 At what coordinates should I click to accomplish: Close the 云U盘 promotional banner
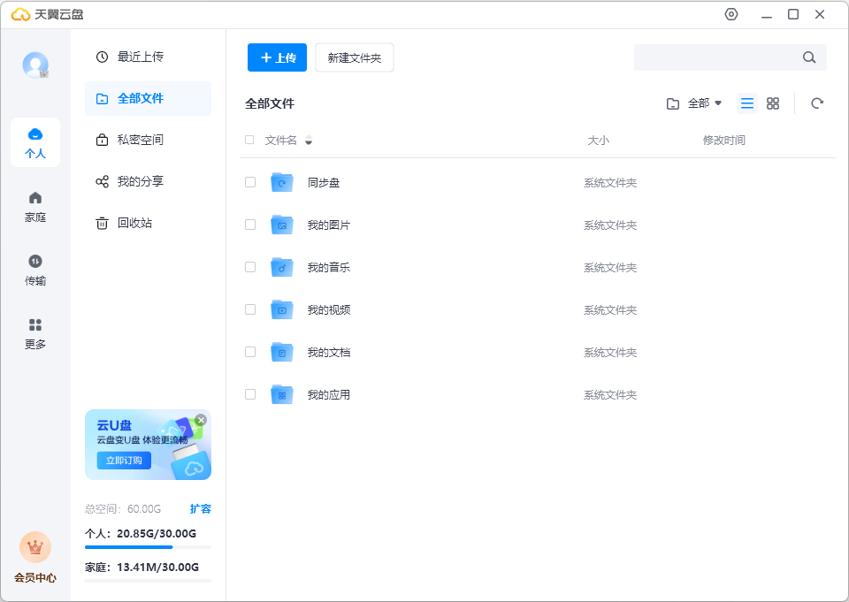(x=201, y=420)
